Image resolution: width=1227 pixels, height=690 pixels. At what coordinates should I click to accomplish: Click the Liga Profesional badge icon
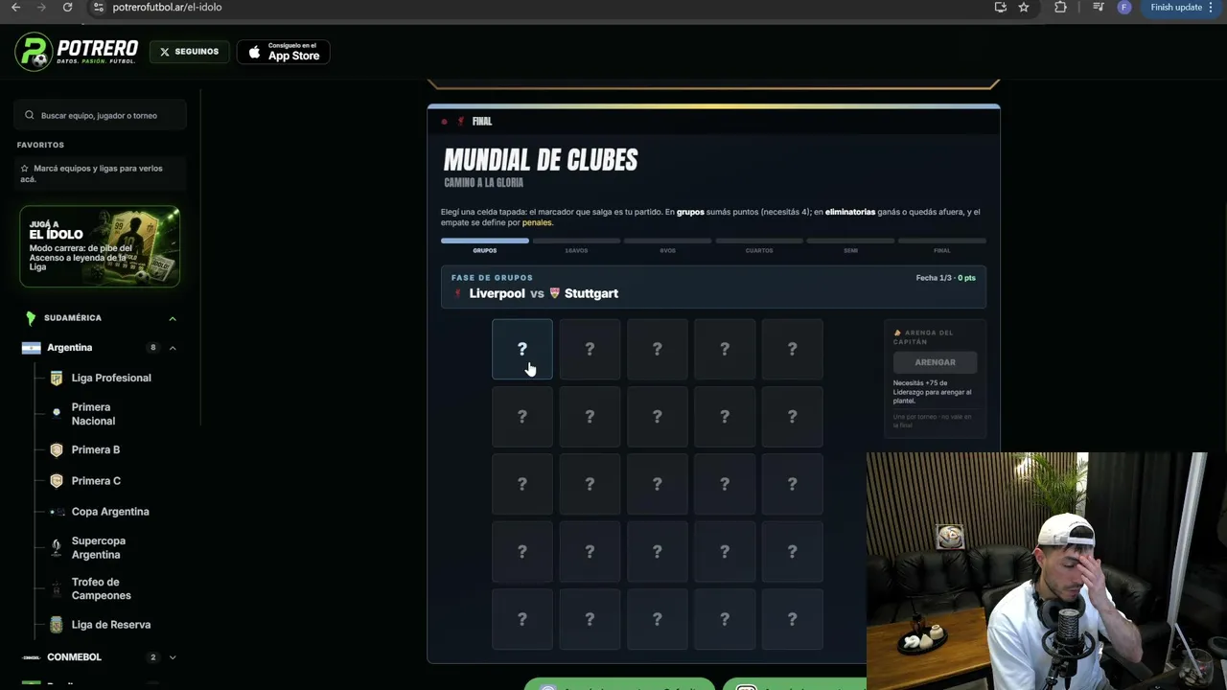click(x=57, y=378)
